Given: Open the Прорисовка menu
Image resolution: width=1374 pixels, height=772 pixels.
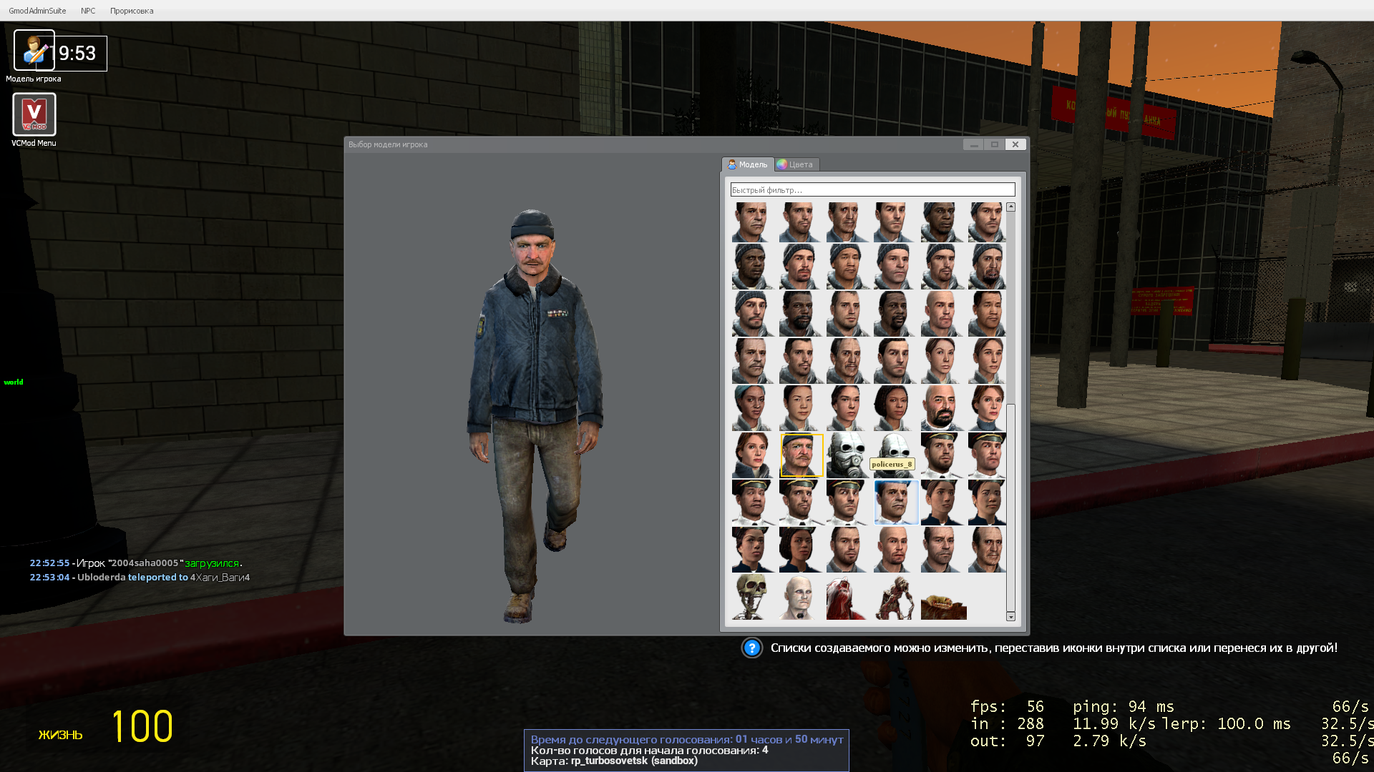Looking at the screenshot, I should point(132,11).
